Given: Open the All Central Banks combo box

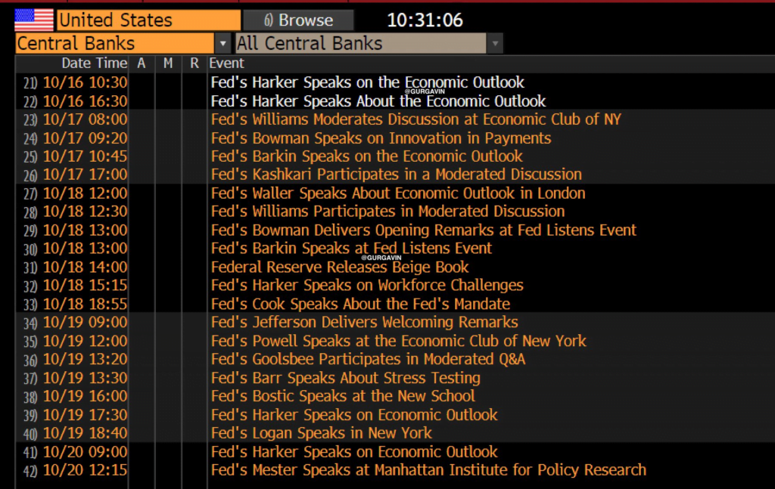Looking at the screenshot, I should point(360,44).
